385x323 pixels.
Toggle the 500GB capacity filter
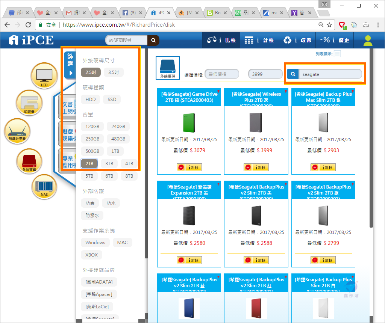coord(92,151)
